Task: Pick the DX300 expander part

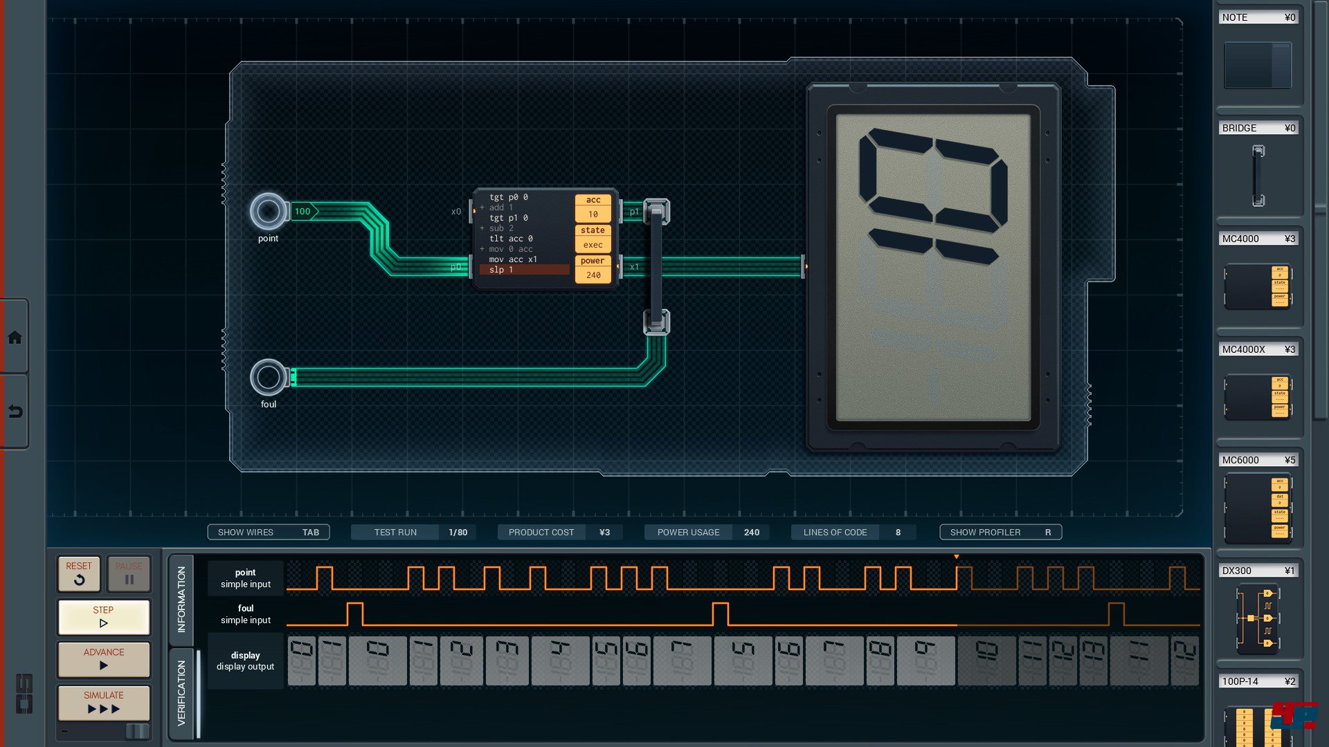Action: tap(1258, 618)
